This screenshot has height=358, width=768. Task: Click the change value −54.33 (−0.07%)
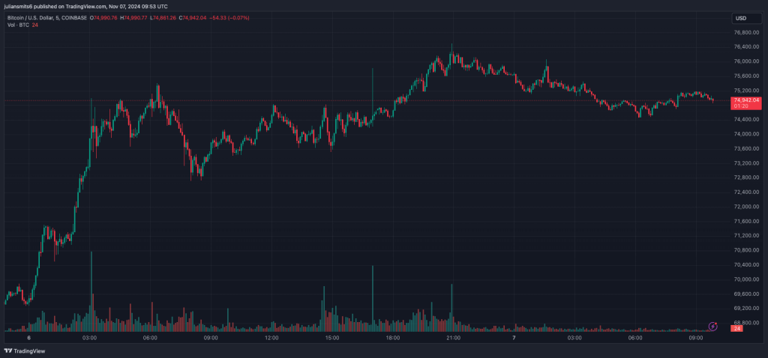tap(230, 18)
